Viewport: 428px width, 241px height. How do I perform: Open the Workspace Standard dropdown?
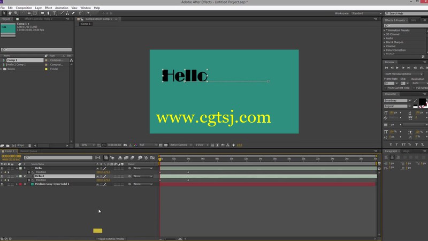[366, 13]
